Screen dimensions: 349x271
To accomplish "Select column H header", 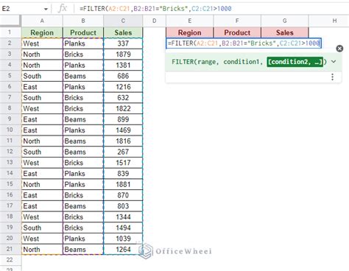I will [x=334, y=21].
